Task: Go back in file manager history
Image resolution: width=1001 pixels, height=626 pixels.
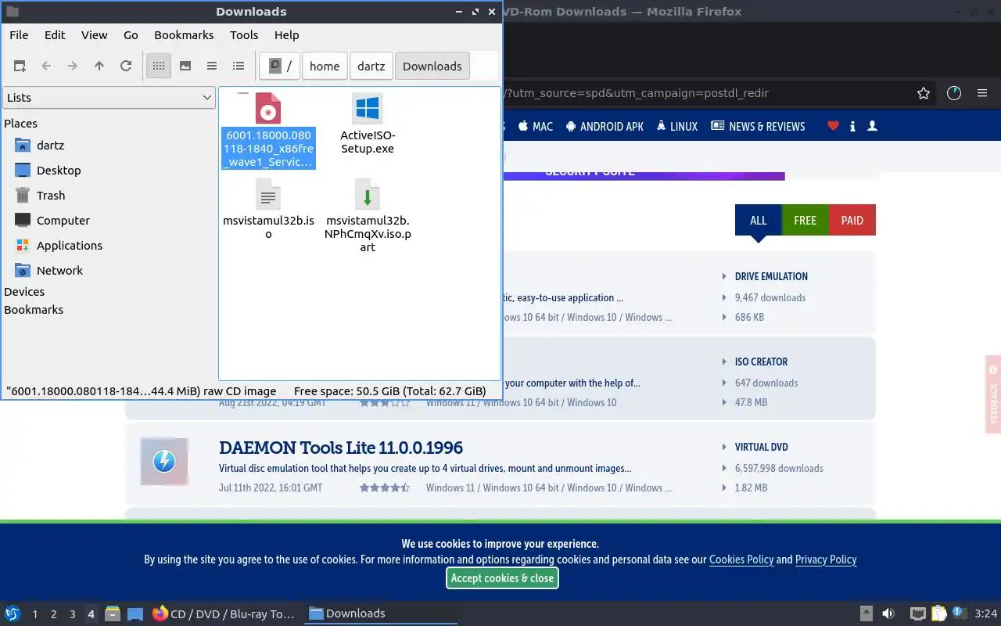Action: tap(46, 67)
